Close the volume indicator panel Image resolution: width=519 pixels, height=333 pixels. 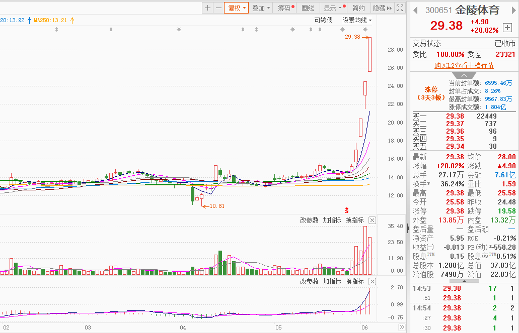[372, 220]
